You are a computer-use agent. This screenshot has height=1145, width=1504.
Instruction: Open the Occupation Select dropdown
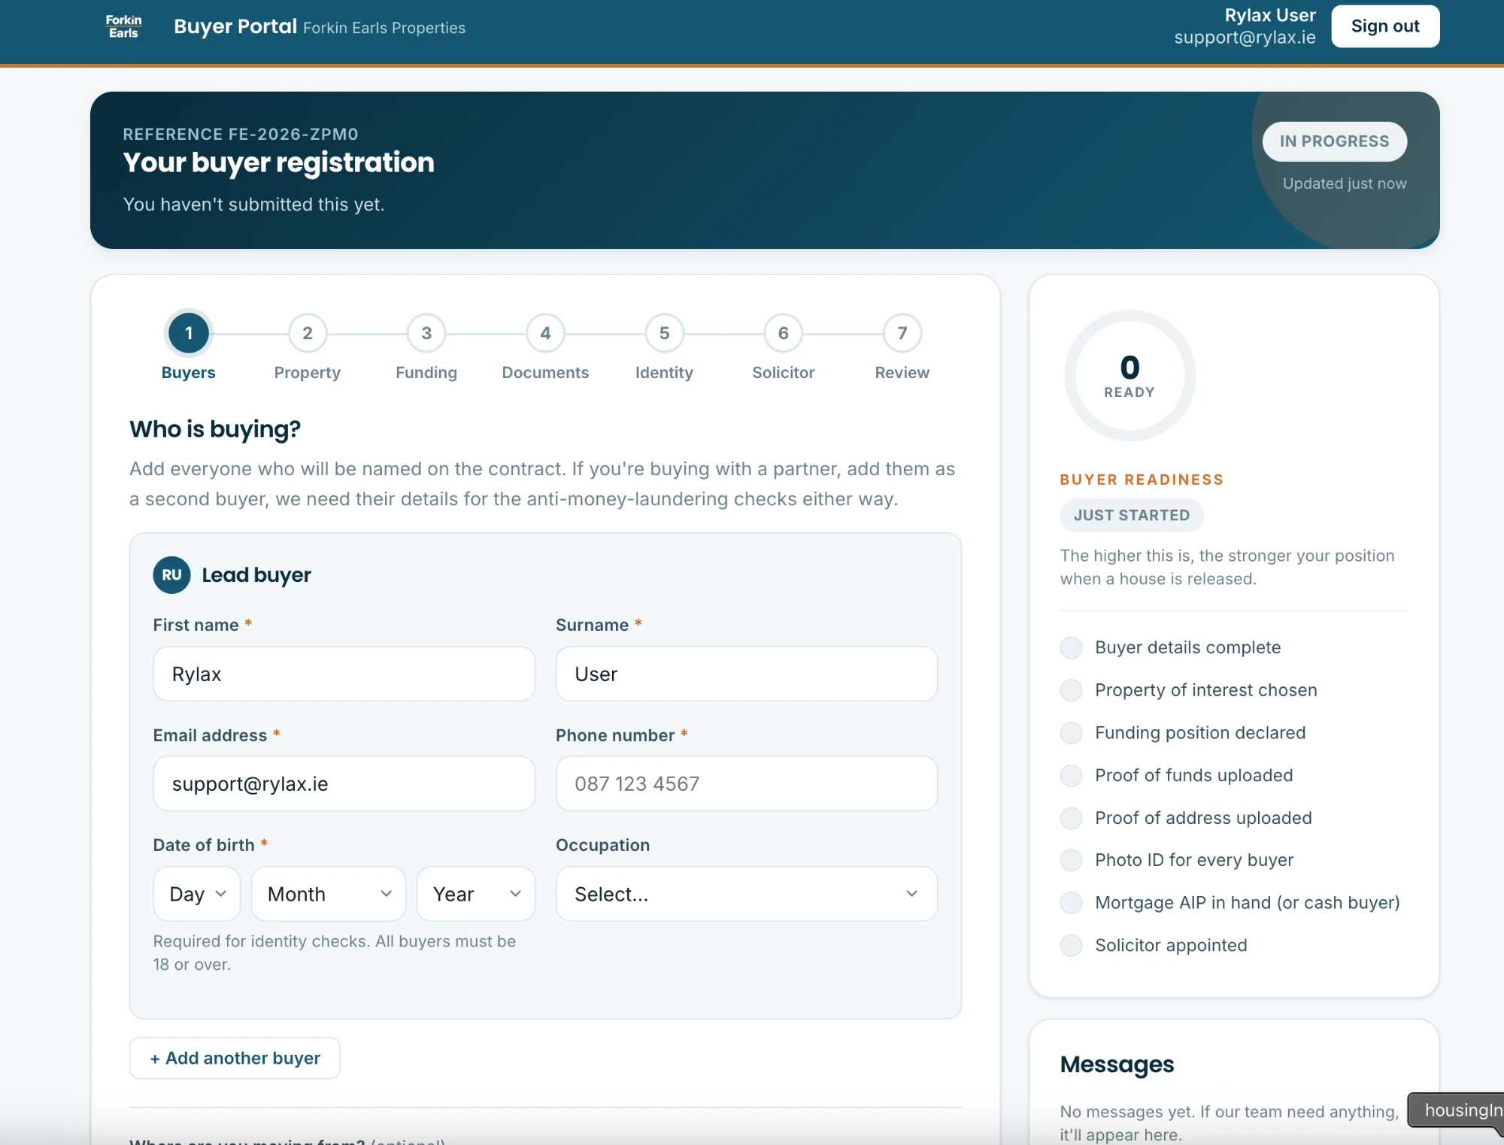(747, 894)
